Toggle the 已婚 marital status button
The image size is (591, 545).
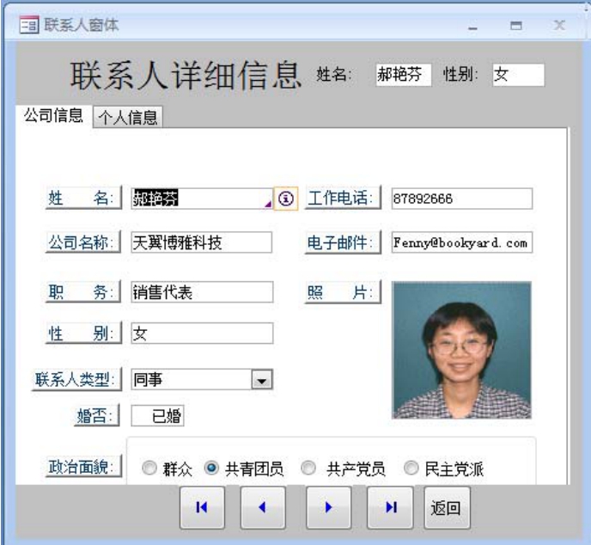(158, 416)
